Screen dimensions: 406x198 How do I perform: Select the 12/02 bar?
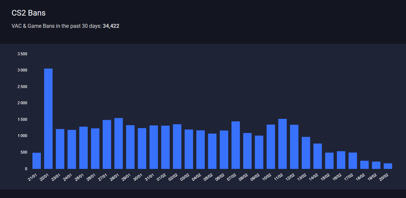click(x=294, y=147)
